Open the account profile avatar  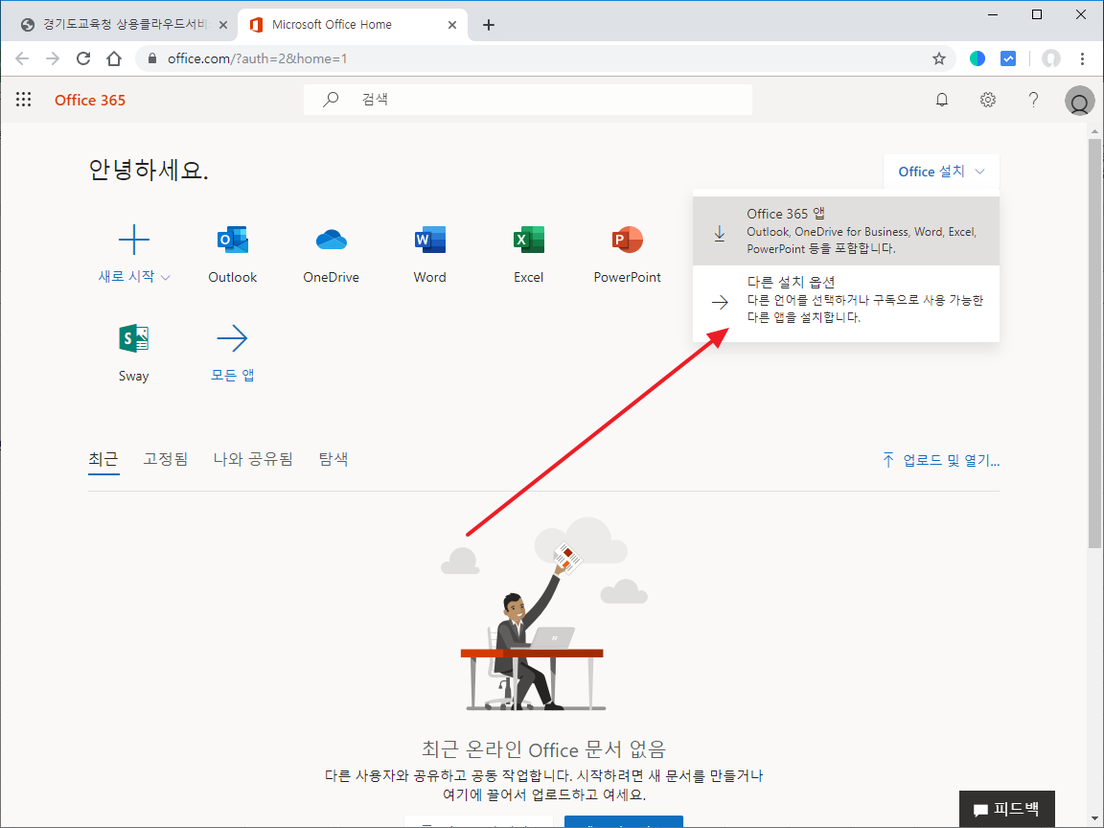(x=1079, y=101)
